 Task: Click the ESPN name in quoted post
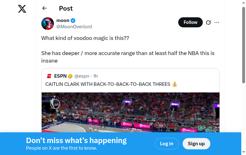tap(60, 76)
